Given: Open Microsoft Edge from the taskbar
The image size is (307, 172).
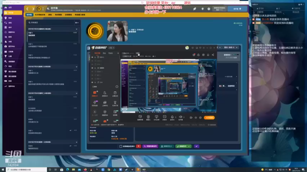Looking at the screenshot, I should point(68,170).
